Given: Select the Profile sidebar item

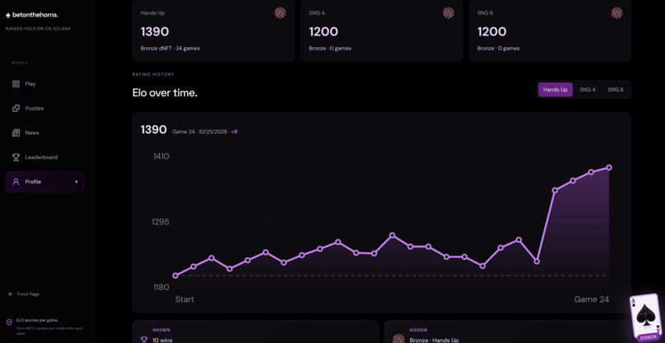Looking at the screenshot, I should (x=45, y=181).
